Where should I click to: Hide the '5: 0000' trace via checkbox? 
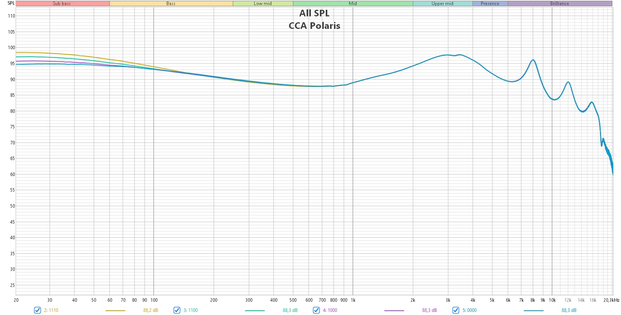[456, 310]
